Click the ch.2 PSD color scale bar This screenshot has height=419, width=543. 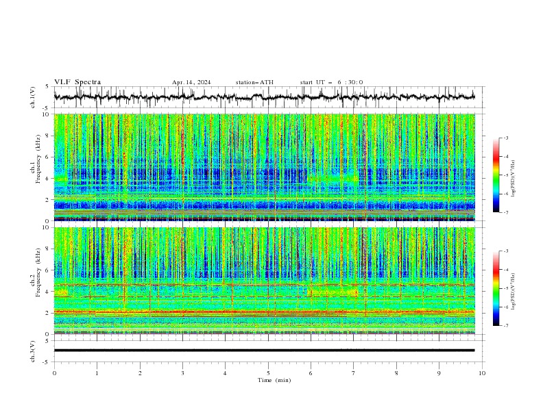[x=496, y=288]
